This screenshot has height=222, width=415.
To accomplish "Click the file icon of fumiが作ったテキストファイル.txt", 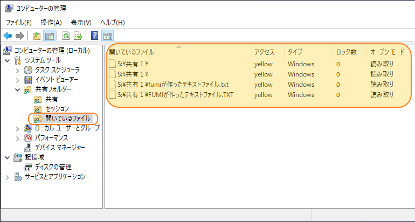I will [x=113, y=85].
